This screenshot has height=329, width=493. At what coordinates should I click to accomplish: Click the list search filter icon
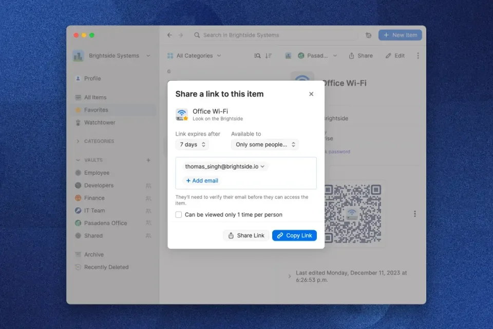click(257, 56)
